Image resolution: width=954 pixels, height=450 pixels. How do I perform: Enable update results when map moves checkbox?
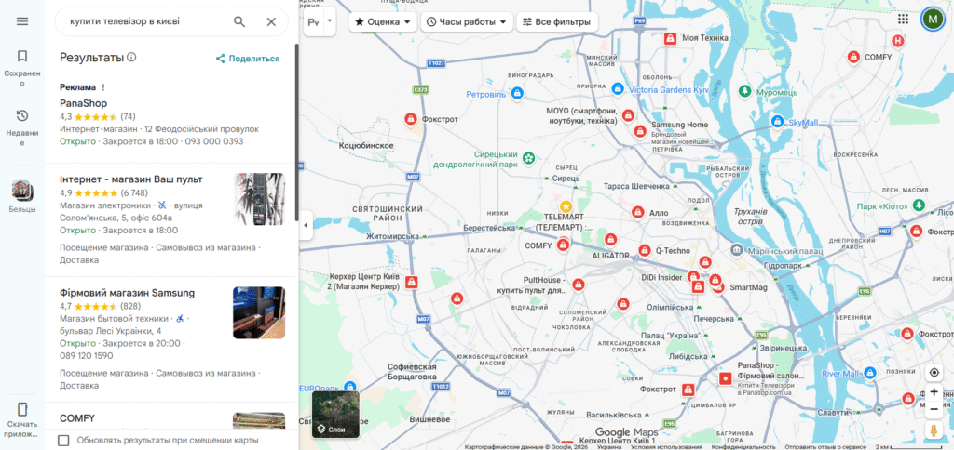(x=63, y=441)
